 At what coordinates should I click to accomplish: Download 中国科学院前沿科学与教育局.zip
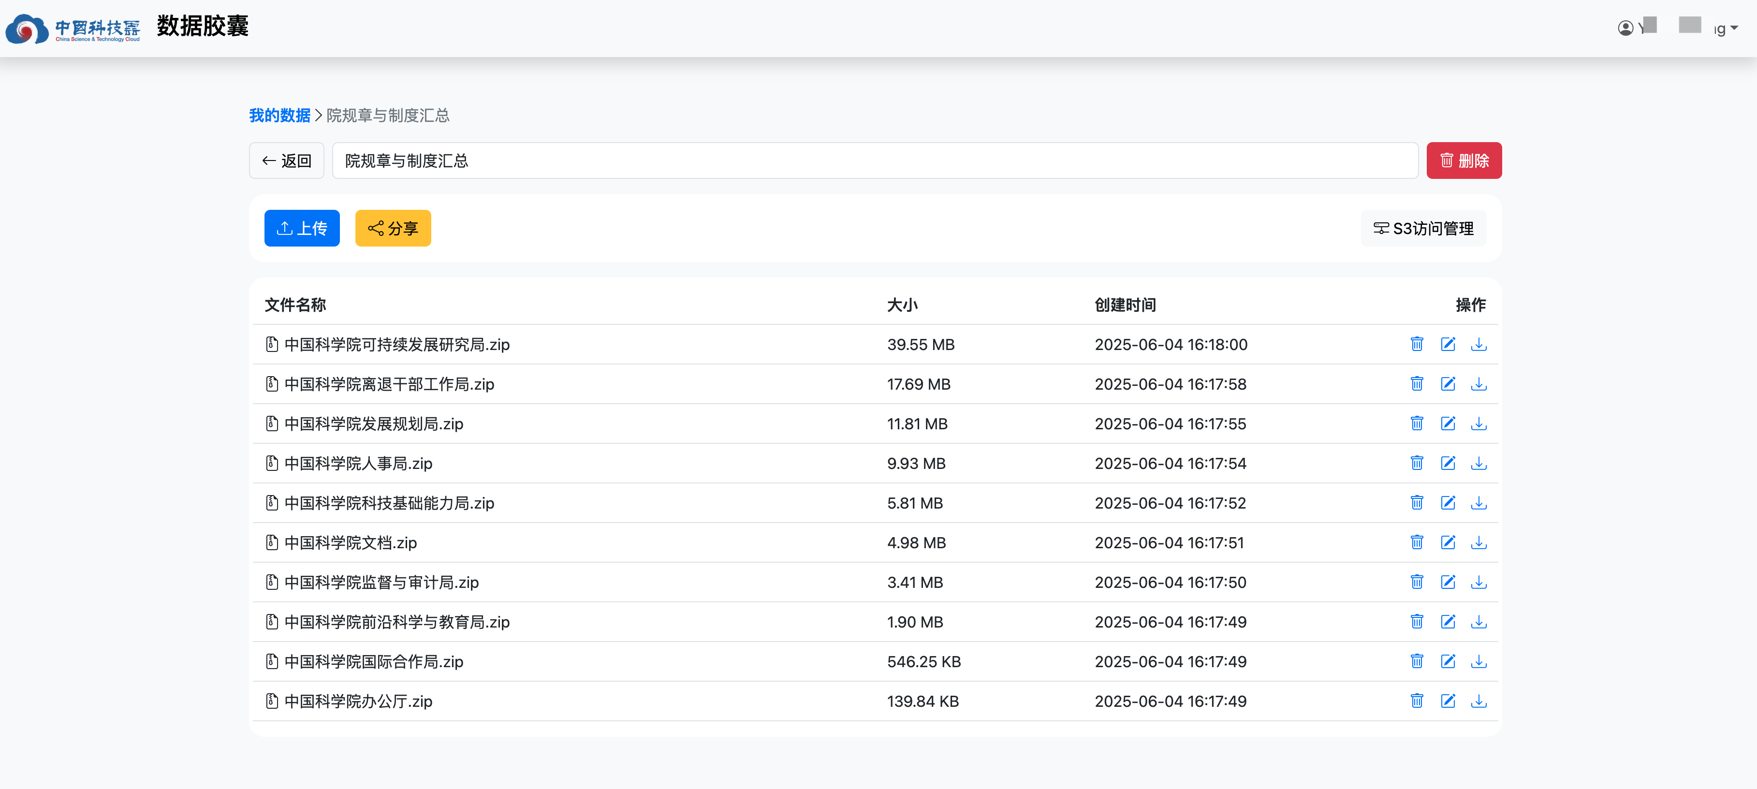[x=1478, y=622]
